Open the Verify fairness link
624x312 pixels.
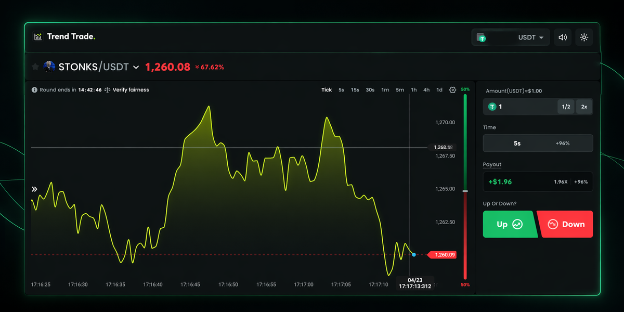[131, 90]
